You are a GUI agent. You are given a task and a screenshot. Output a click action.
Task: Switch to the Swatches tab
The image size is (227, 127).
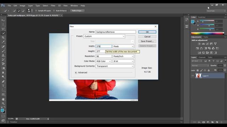click(x=201, y=17)
